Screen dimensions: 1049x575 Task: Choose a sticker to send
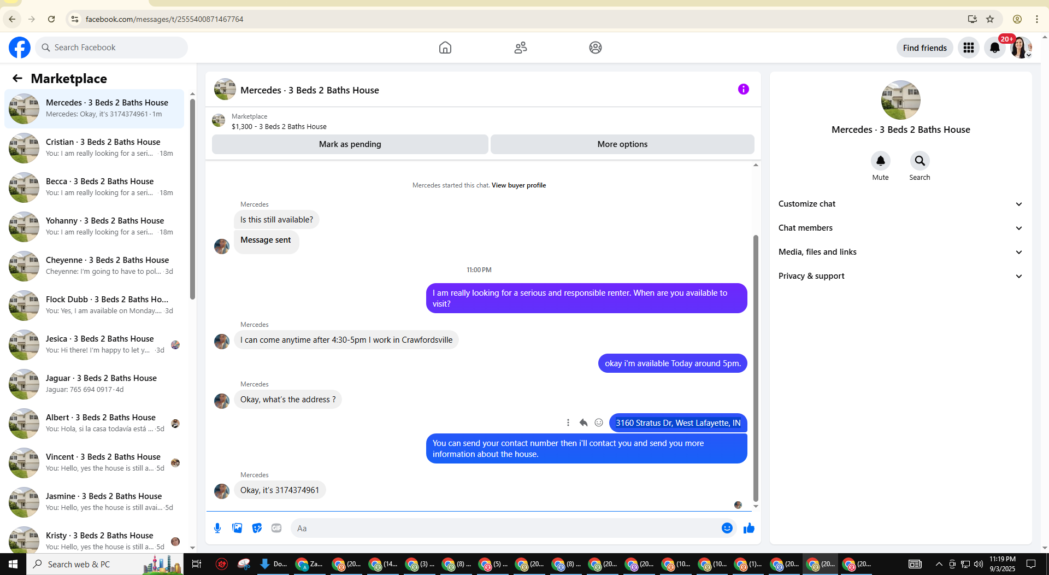tap(257, 528)
